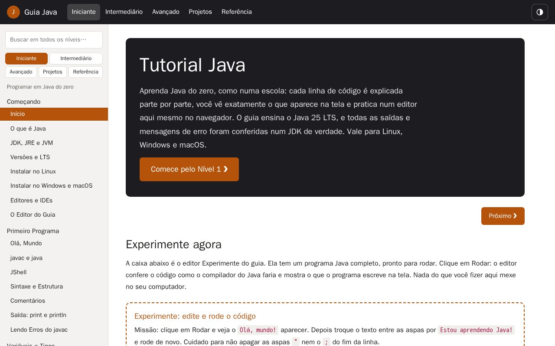Open 'Versões e LTS' in the sidebar
555x346 pixels.
[54, 157]
